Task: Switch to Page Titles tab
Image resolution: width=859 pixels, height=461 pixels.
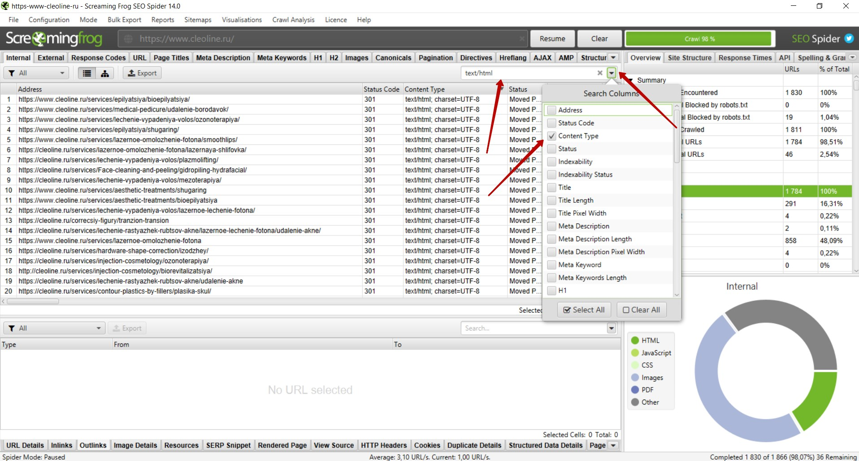Action: (171, 58)
